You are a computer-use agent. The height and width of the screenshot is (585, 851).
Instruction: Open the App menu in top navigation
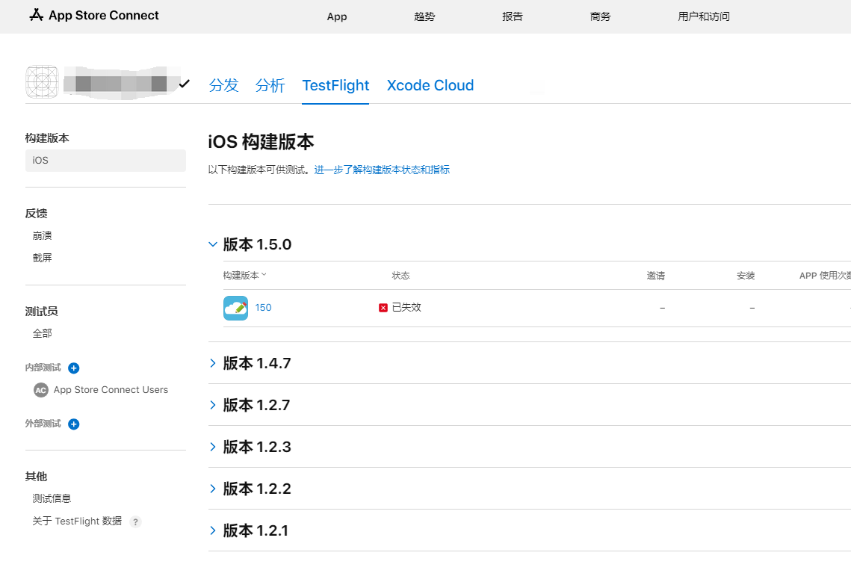[x=336, y=17]
